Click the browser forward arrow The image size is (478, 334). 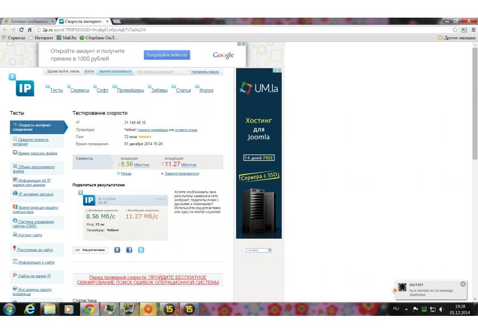coord(13,30)
